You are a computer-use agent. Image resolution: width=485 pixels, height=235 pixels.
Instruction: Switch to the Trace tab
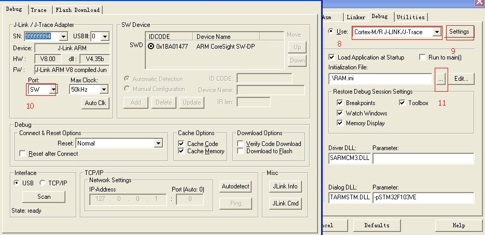[x=38, y=10]
